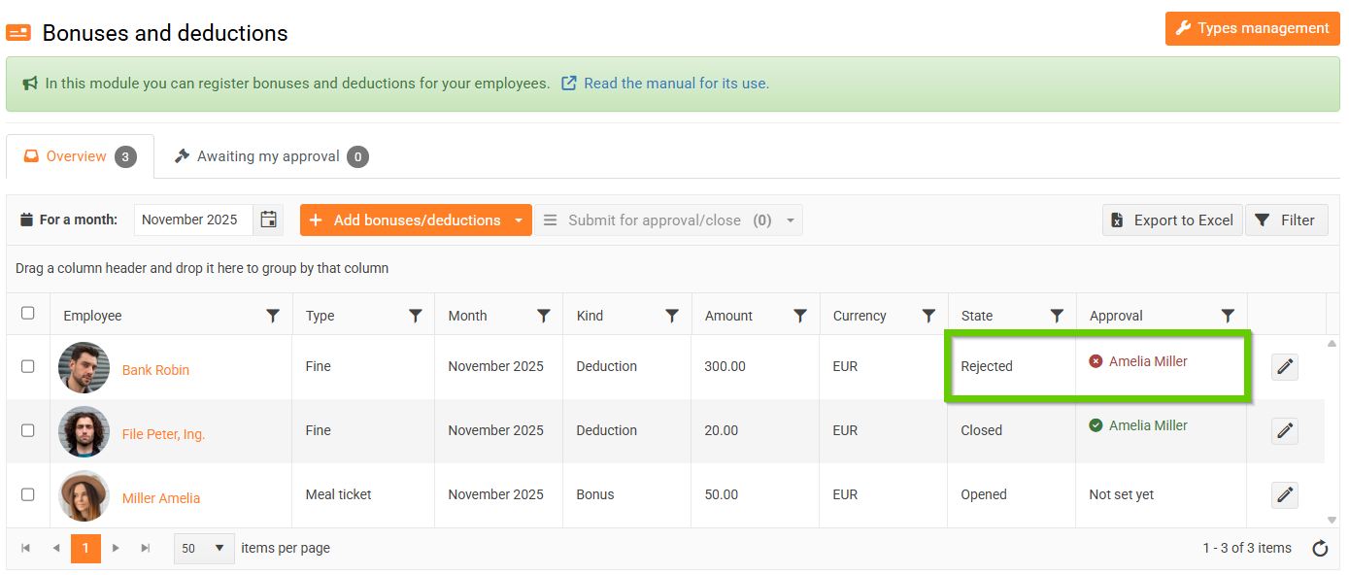This screenshot has width=1349, height=575.
Task: Select the File Peter row checkbox
Action: click(x=28, y=430)
